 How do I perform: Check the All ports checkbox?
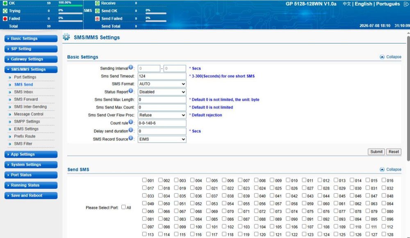123,207
